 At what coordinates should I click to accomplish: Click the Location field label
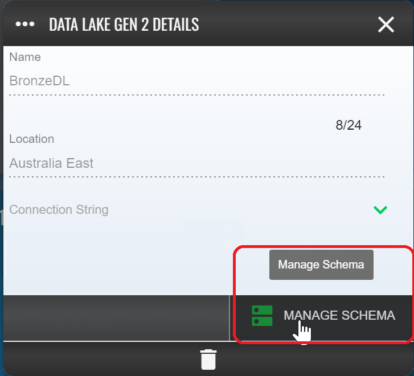point(32,139)
